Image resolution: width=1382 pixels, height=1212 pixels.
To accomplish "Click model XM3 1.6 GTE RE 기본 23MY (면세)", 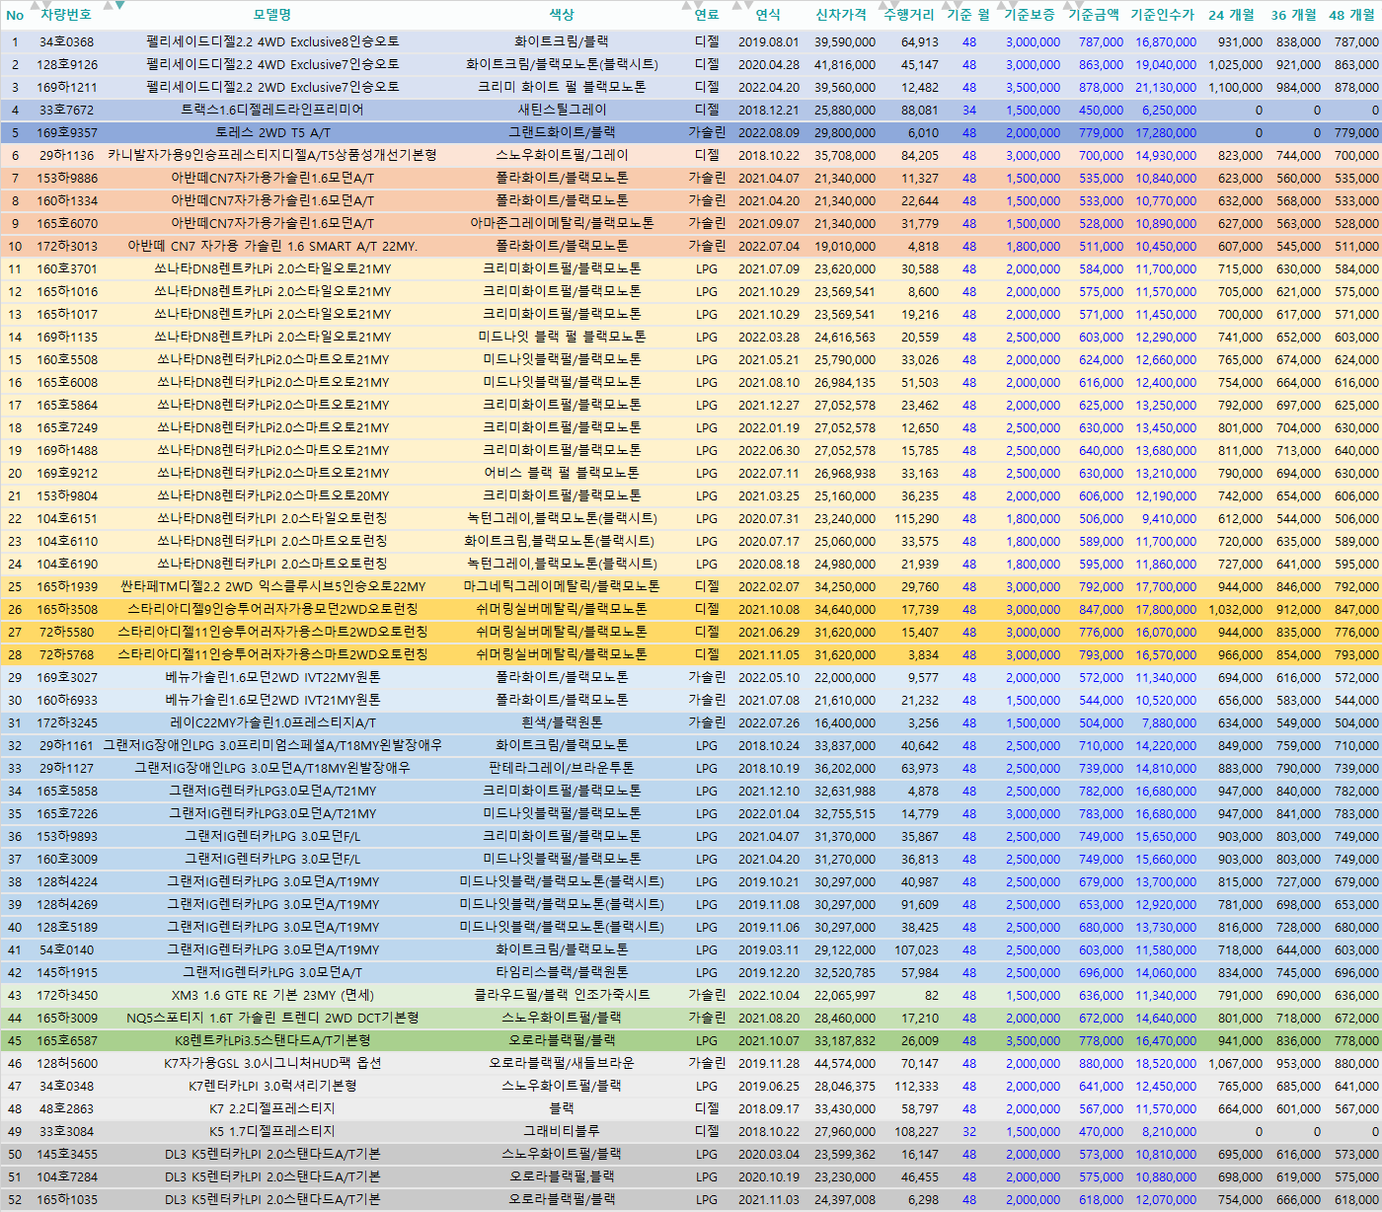I will tap(272, 996).
